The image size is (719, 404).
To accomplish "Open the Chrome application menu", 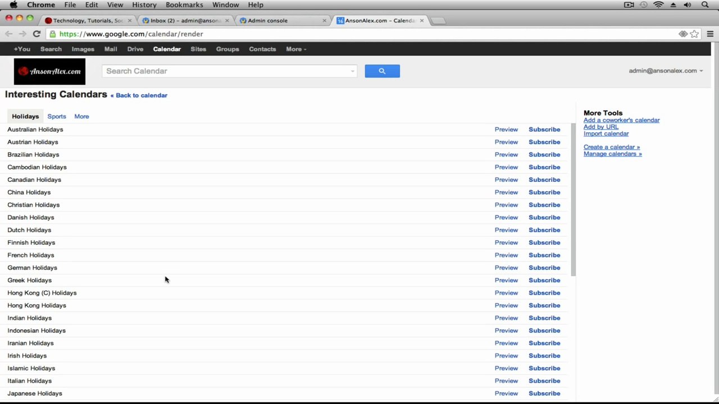I will pyautogui.click(x=41, y=4).
